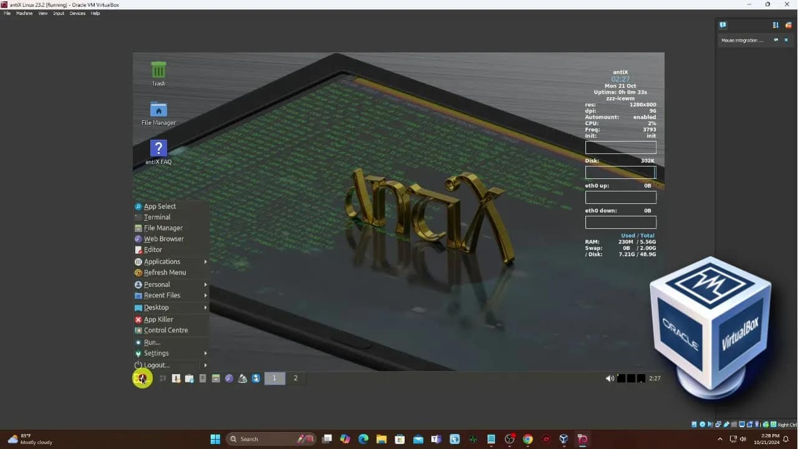Click the shared folders icon in VirtualBox status bar
Screen dimensions: 798x449
734,423
